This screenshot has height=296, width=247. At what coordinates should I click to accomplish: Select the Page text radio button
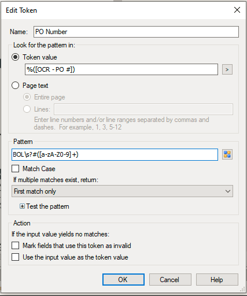pyautogui.click(x=16, y=86)
